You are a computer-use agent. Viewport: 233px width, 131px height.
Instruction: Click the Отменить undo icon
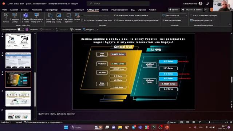42,29
